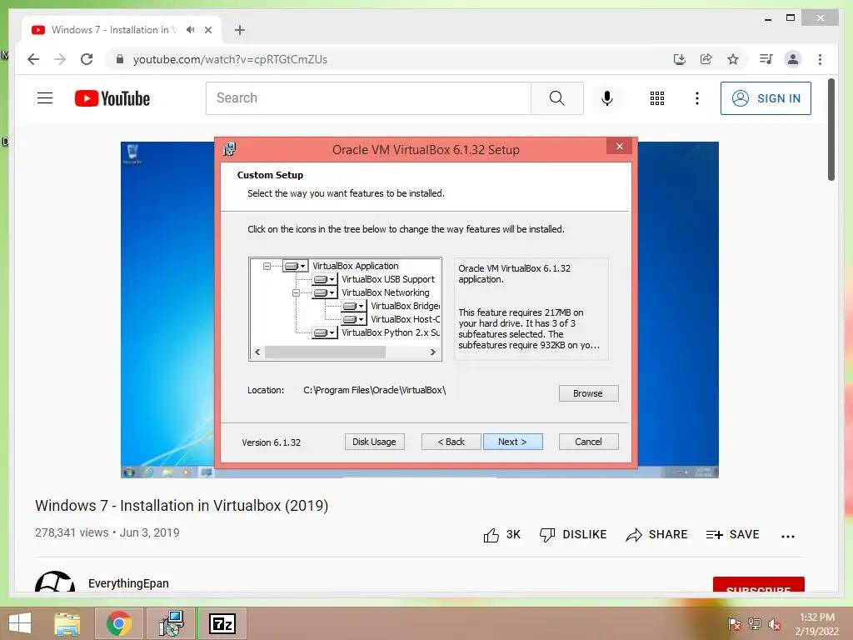Open the Action Center flag tray icon

tap(735, 623)
